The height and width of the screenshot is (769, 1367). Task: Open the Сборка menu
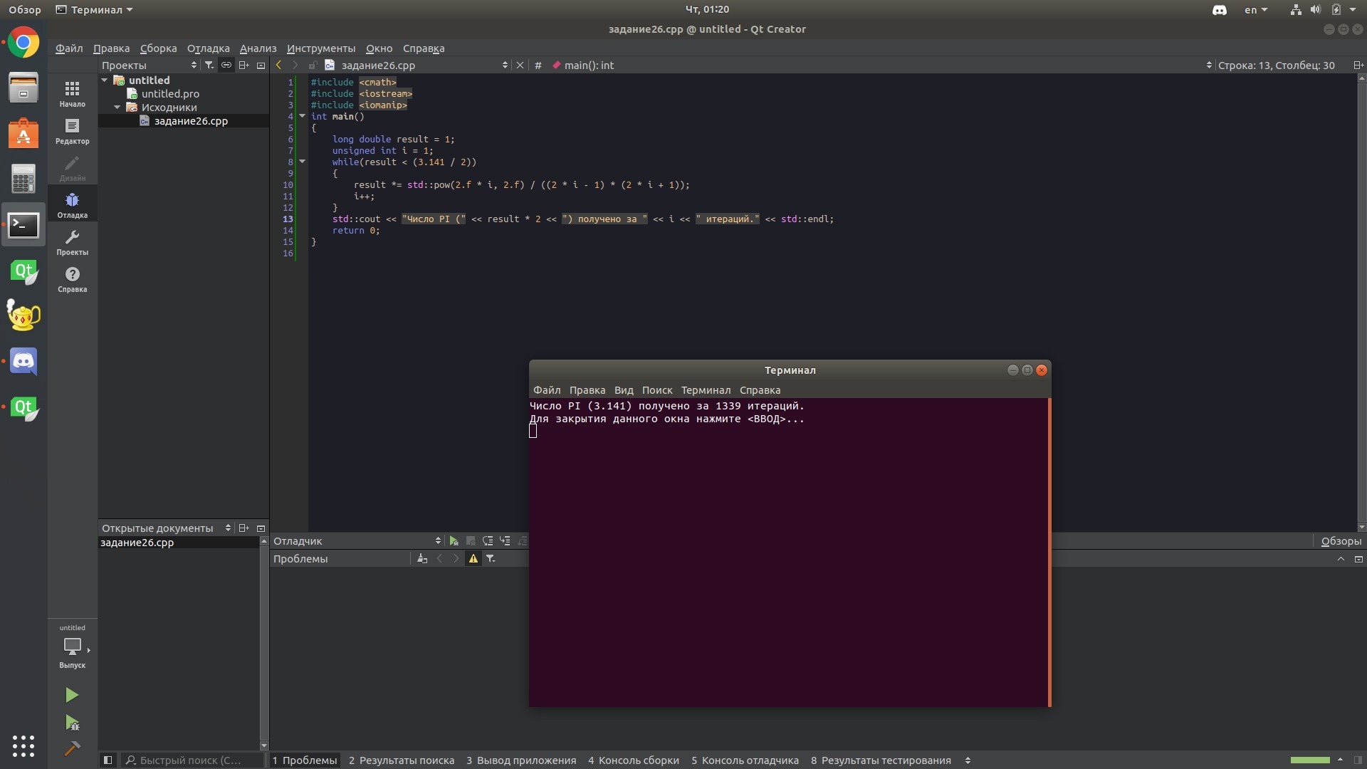coord(158,48)
